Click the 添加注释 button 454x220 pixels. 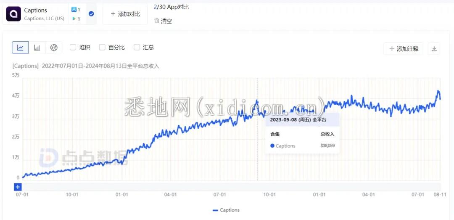403,49
